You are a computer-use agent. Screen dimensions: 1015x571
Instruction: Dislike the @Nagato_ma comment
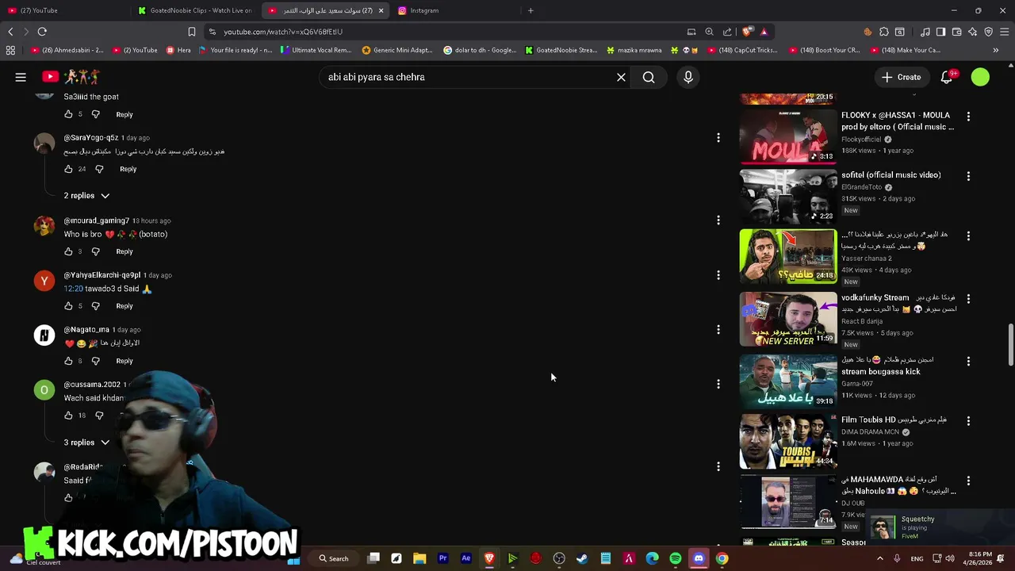(95, 361)
